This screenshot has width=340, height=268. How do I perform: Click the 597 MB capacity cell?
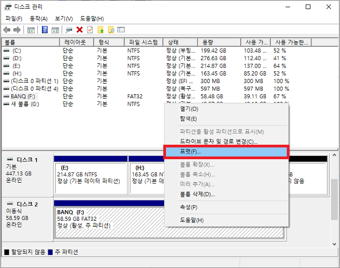211,88
